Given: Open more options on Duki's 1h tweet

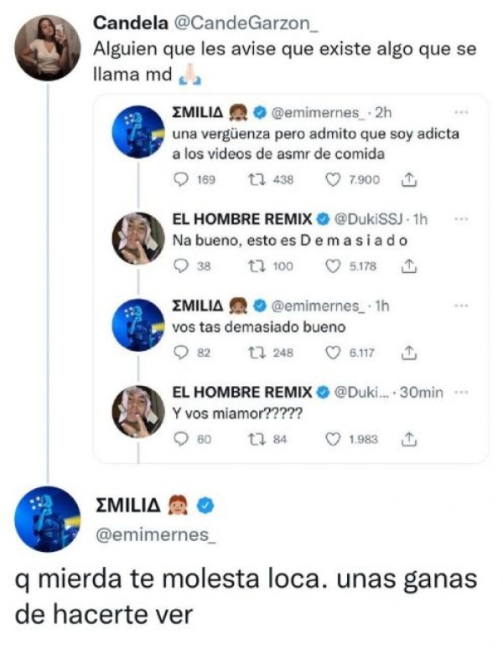Looking at the screenshot, I should [459, 219].
